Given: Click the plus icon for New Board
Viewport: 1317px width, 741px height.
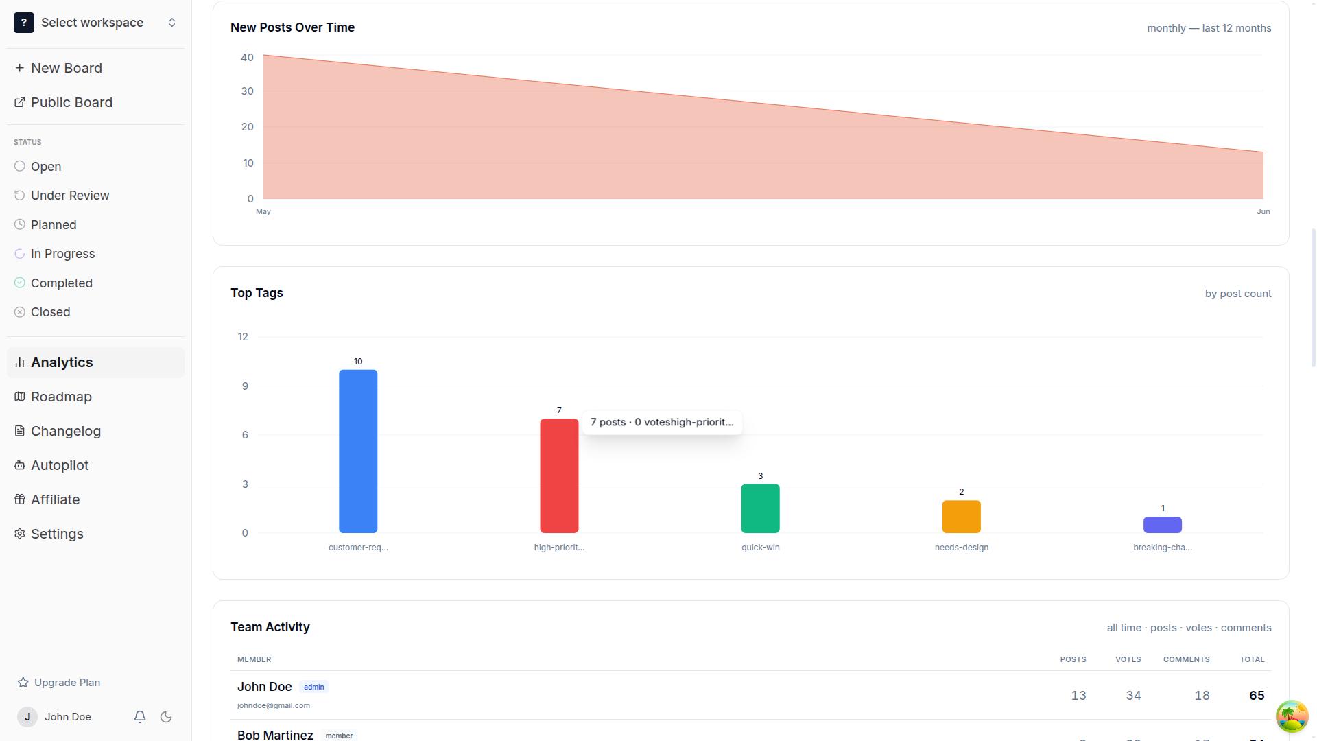Looking at the screenshot, I should (20, 68).
